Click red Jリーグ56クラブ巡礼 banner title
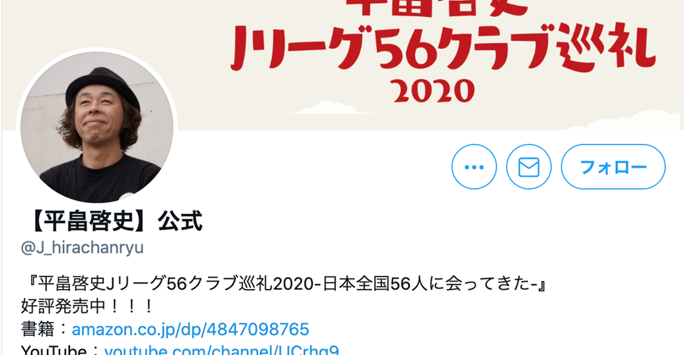The image size is (684, 355). coord(442,48)
